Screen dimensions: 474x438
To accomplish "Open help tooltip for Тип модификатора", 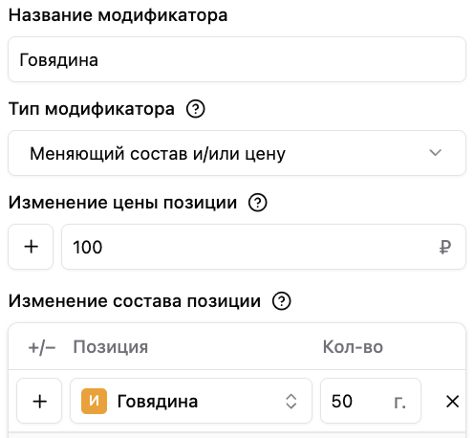I will click(195, 109).
